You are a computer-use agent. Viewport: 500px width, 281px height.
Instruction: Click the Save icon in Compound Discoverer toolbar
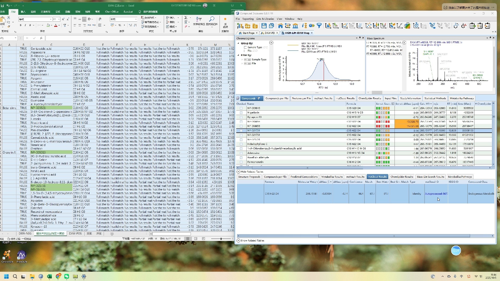click(x=264, y=26)
